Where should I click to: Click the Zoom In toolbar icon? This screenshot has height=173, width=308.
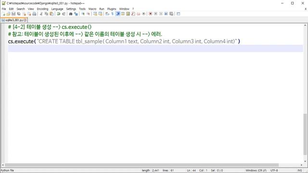click(83, 14)
